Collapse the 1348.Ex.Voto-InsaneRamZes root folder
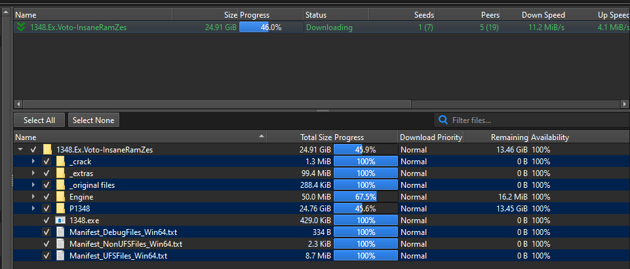Screen dimensions: 630x269 click(20, 149)
